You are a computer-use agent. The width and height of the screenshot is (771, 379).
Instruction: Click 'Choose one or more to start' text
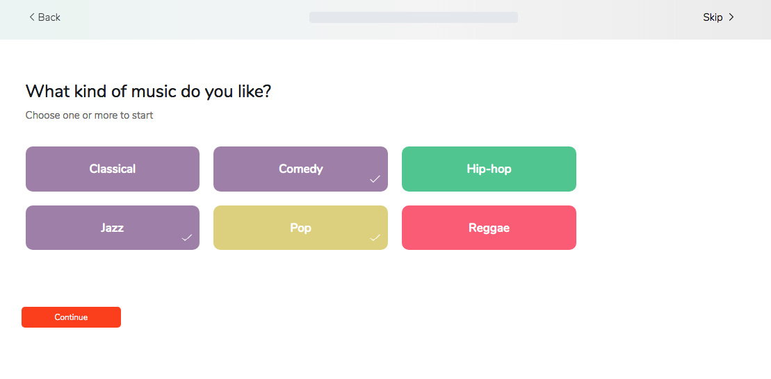coord(90,115)
